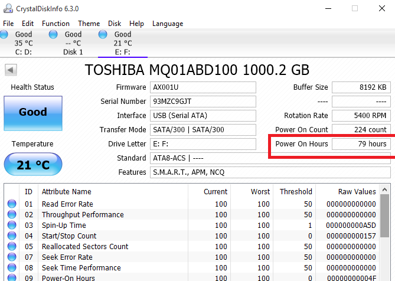Minimize the CrystalDiskInfo window
The width and height of the screenshot is (395, 281).
click(x=328, y=8)
